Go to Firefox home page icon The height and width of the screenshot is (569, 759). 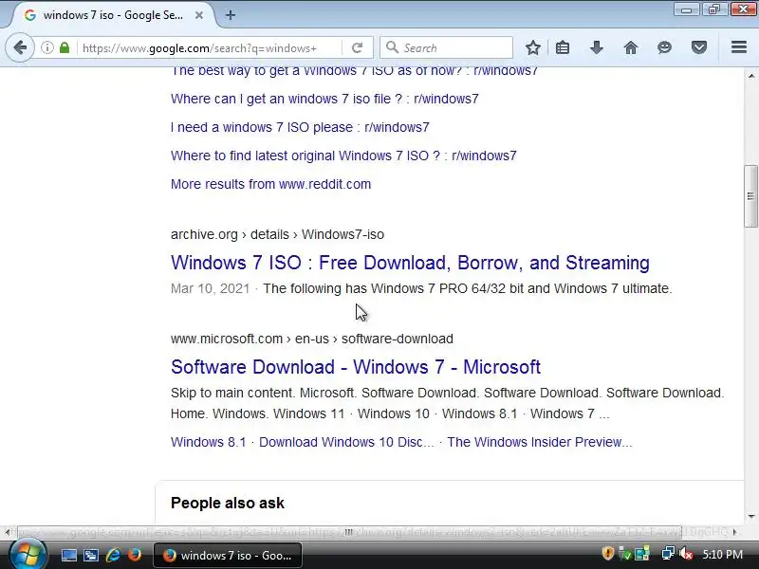pos(630,47)
